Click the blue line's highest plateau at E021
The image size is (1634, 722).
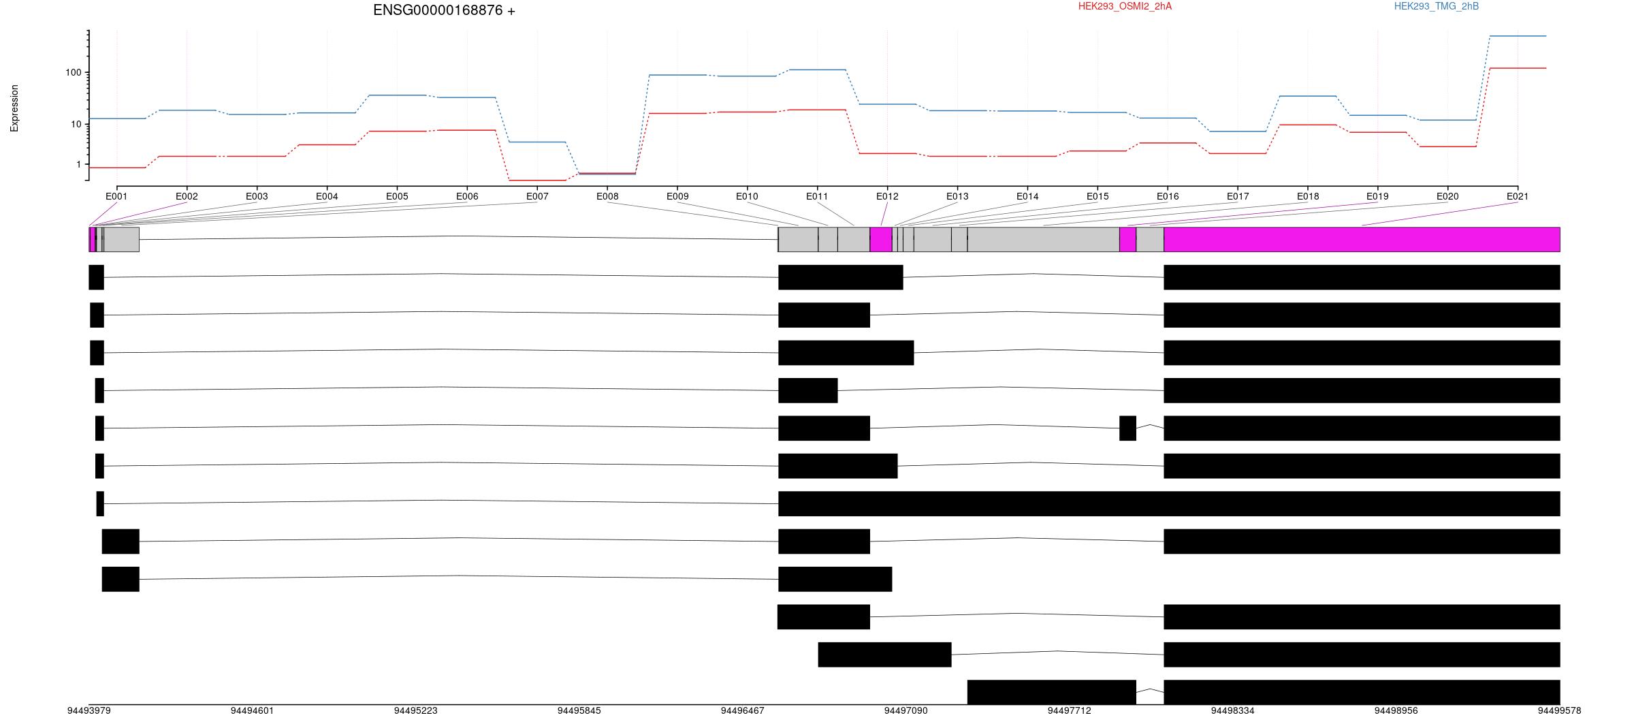tap(1518, 36)
